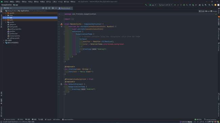Open the TODO tool window
220x123 pixels.
point(21,119)
